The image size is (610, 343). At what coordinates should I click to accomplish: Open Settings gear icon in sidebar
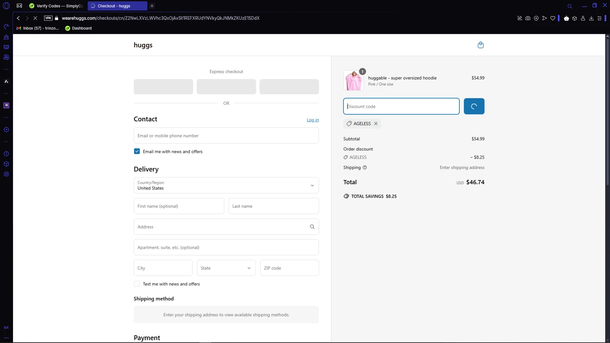[x=6, y=174]
